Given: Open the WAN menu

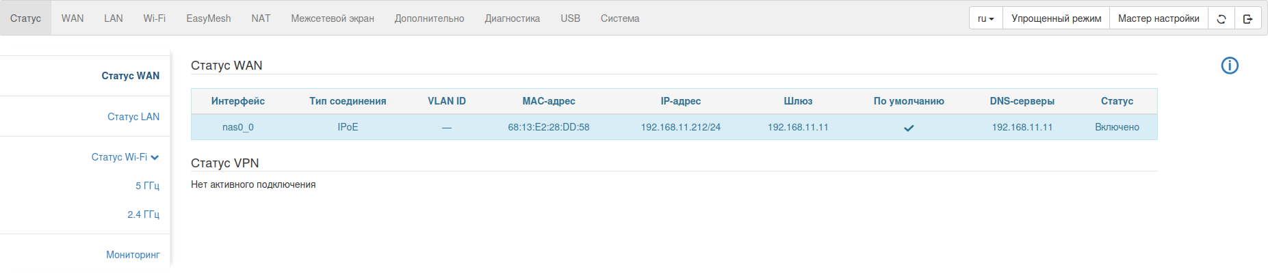Looking at the screenshot, I should click(73, 18).
